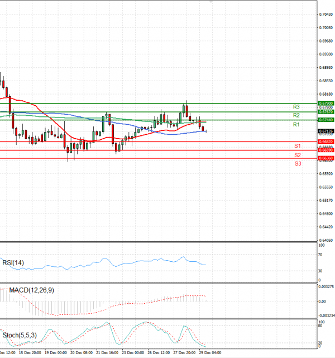The image size is (335, 358).
Task: Click the 0.68180 axis price
Action: click(x=326, y=94)
